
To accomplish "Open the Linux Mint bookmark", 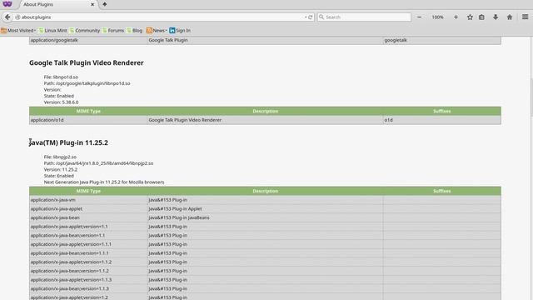I will click(52, 30).
